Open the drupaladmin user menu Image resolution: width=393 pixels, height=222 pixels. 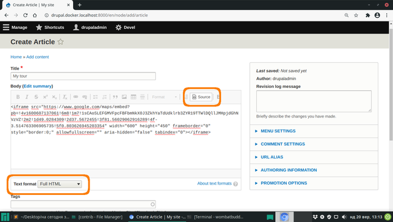90,28
